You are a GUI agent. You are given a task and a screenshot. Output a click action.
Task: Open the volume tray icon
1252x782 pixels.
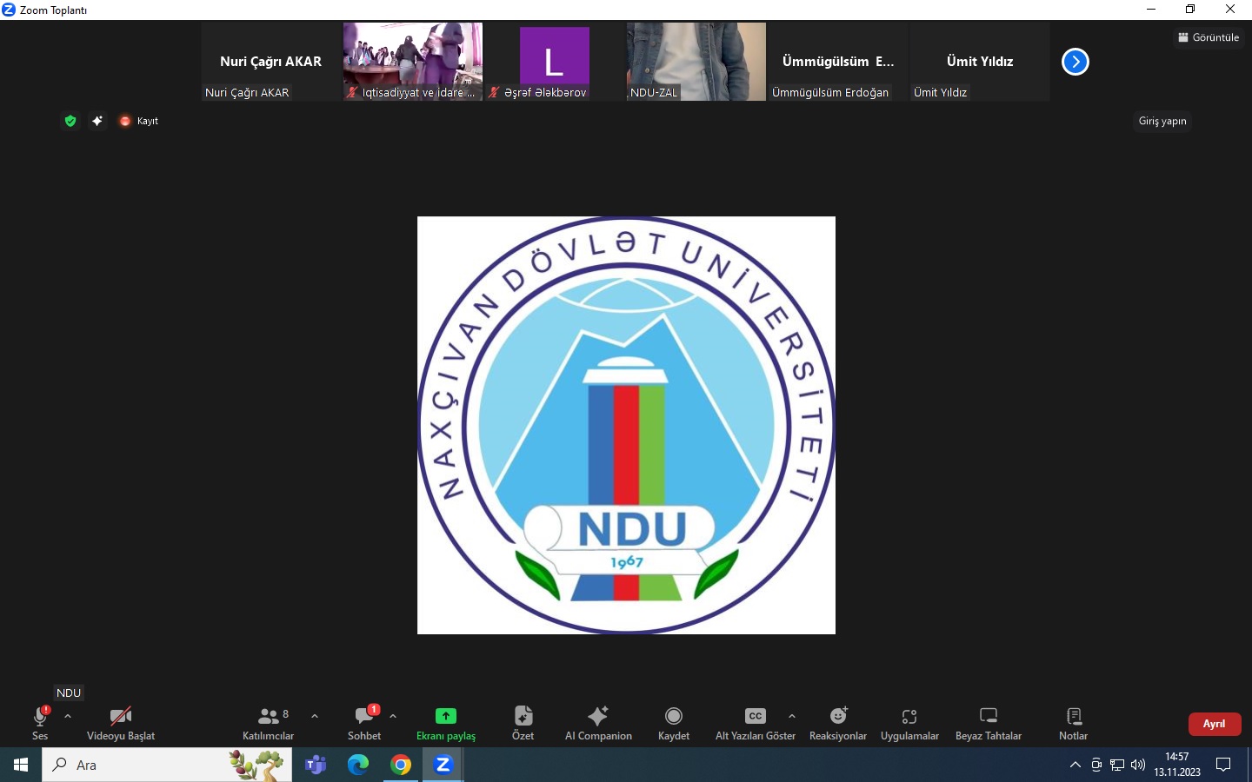(1138, 765)
